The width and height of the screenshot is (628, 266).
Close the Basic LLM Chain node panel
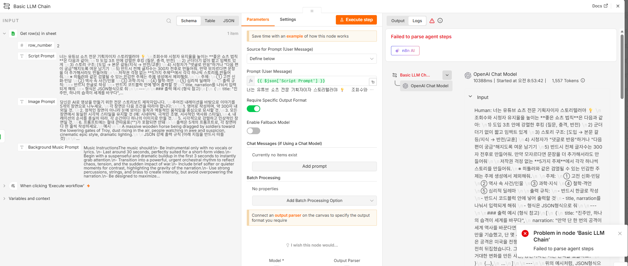pyautogui.click(x=618, y=6)
